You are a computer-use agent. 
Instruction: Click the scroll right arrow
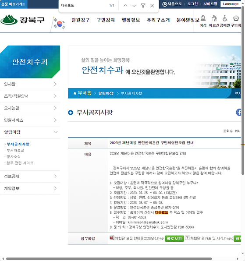click(238, 259)
